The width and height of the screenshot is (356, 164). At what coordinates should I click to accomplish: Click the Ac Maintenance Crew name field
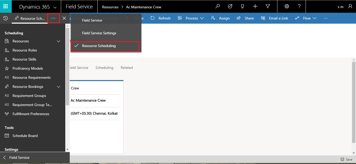coord(95,101)
